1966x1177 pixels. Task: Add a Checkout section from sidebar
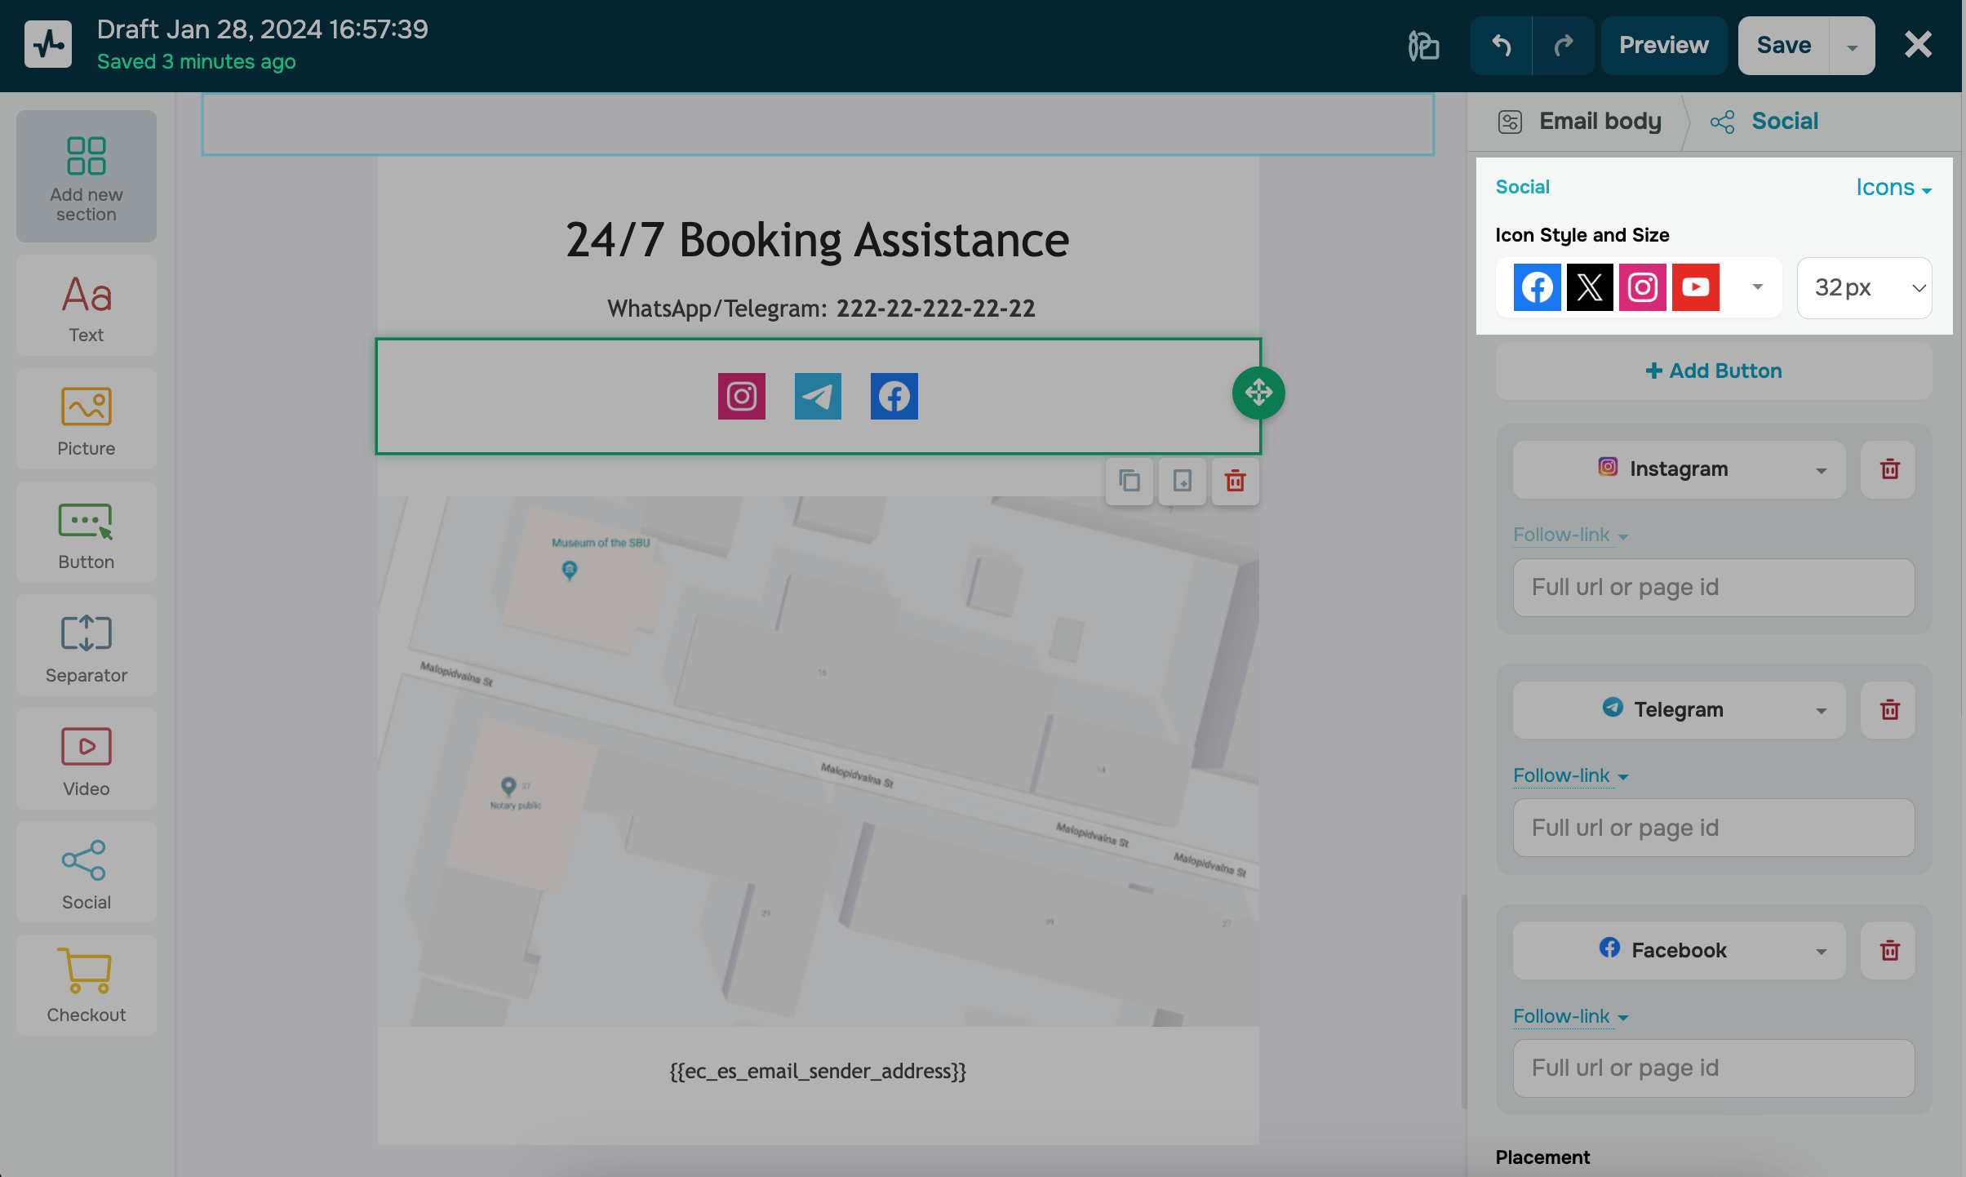click(87, 985)
